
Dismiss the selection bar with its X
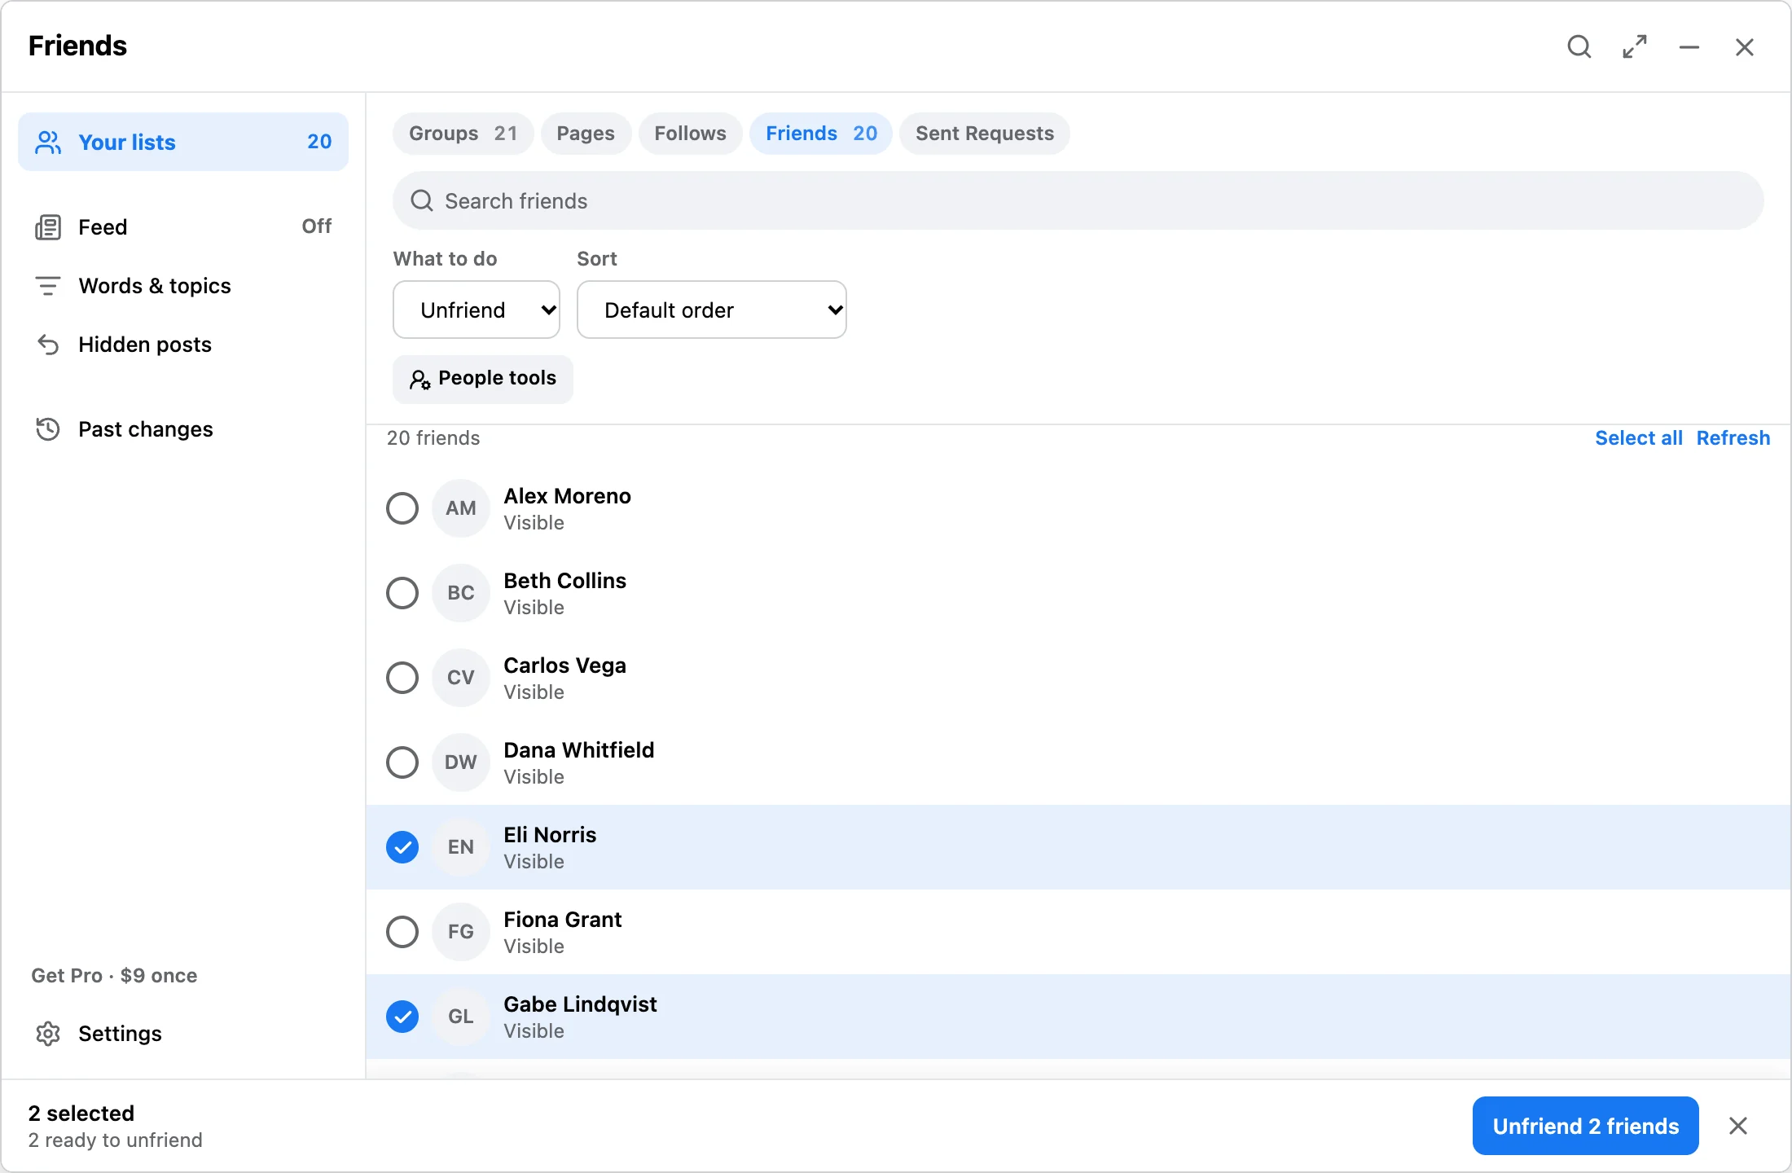click(1738, 1126)
